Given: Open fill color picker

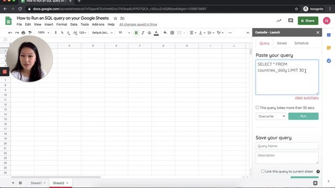Looking at the screenshot, I should pos(165,33).
